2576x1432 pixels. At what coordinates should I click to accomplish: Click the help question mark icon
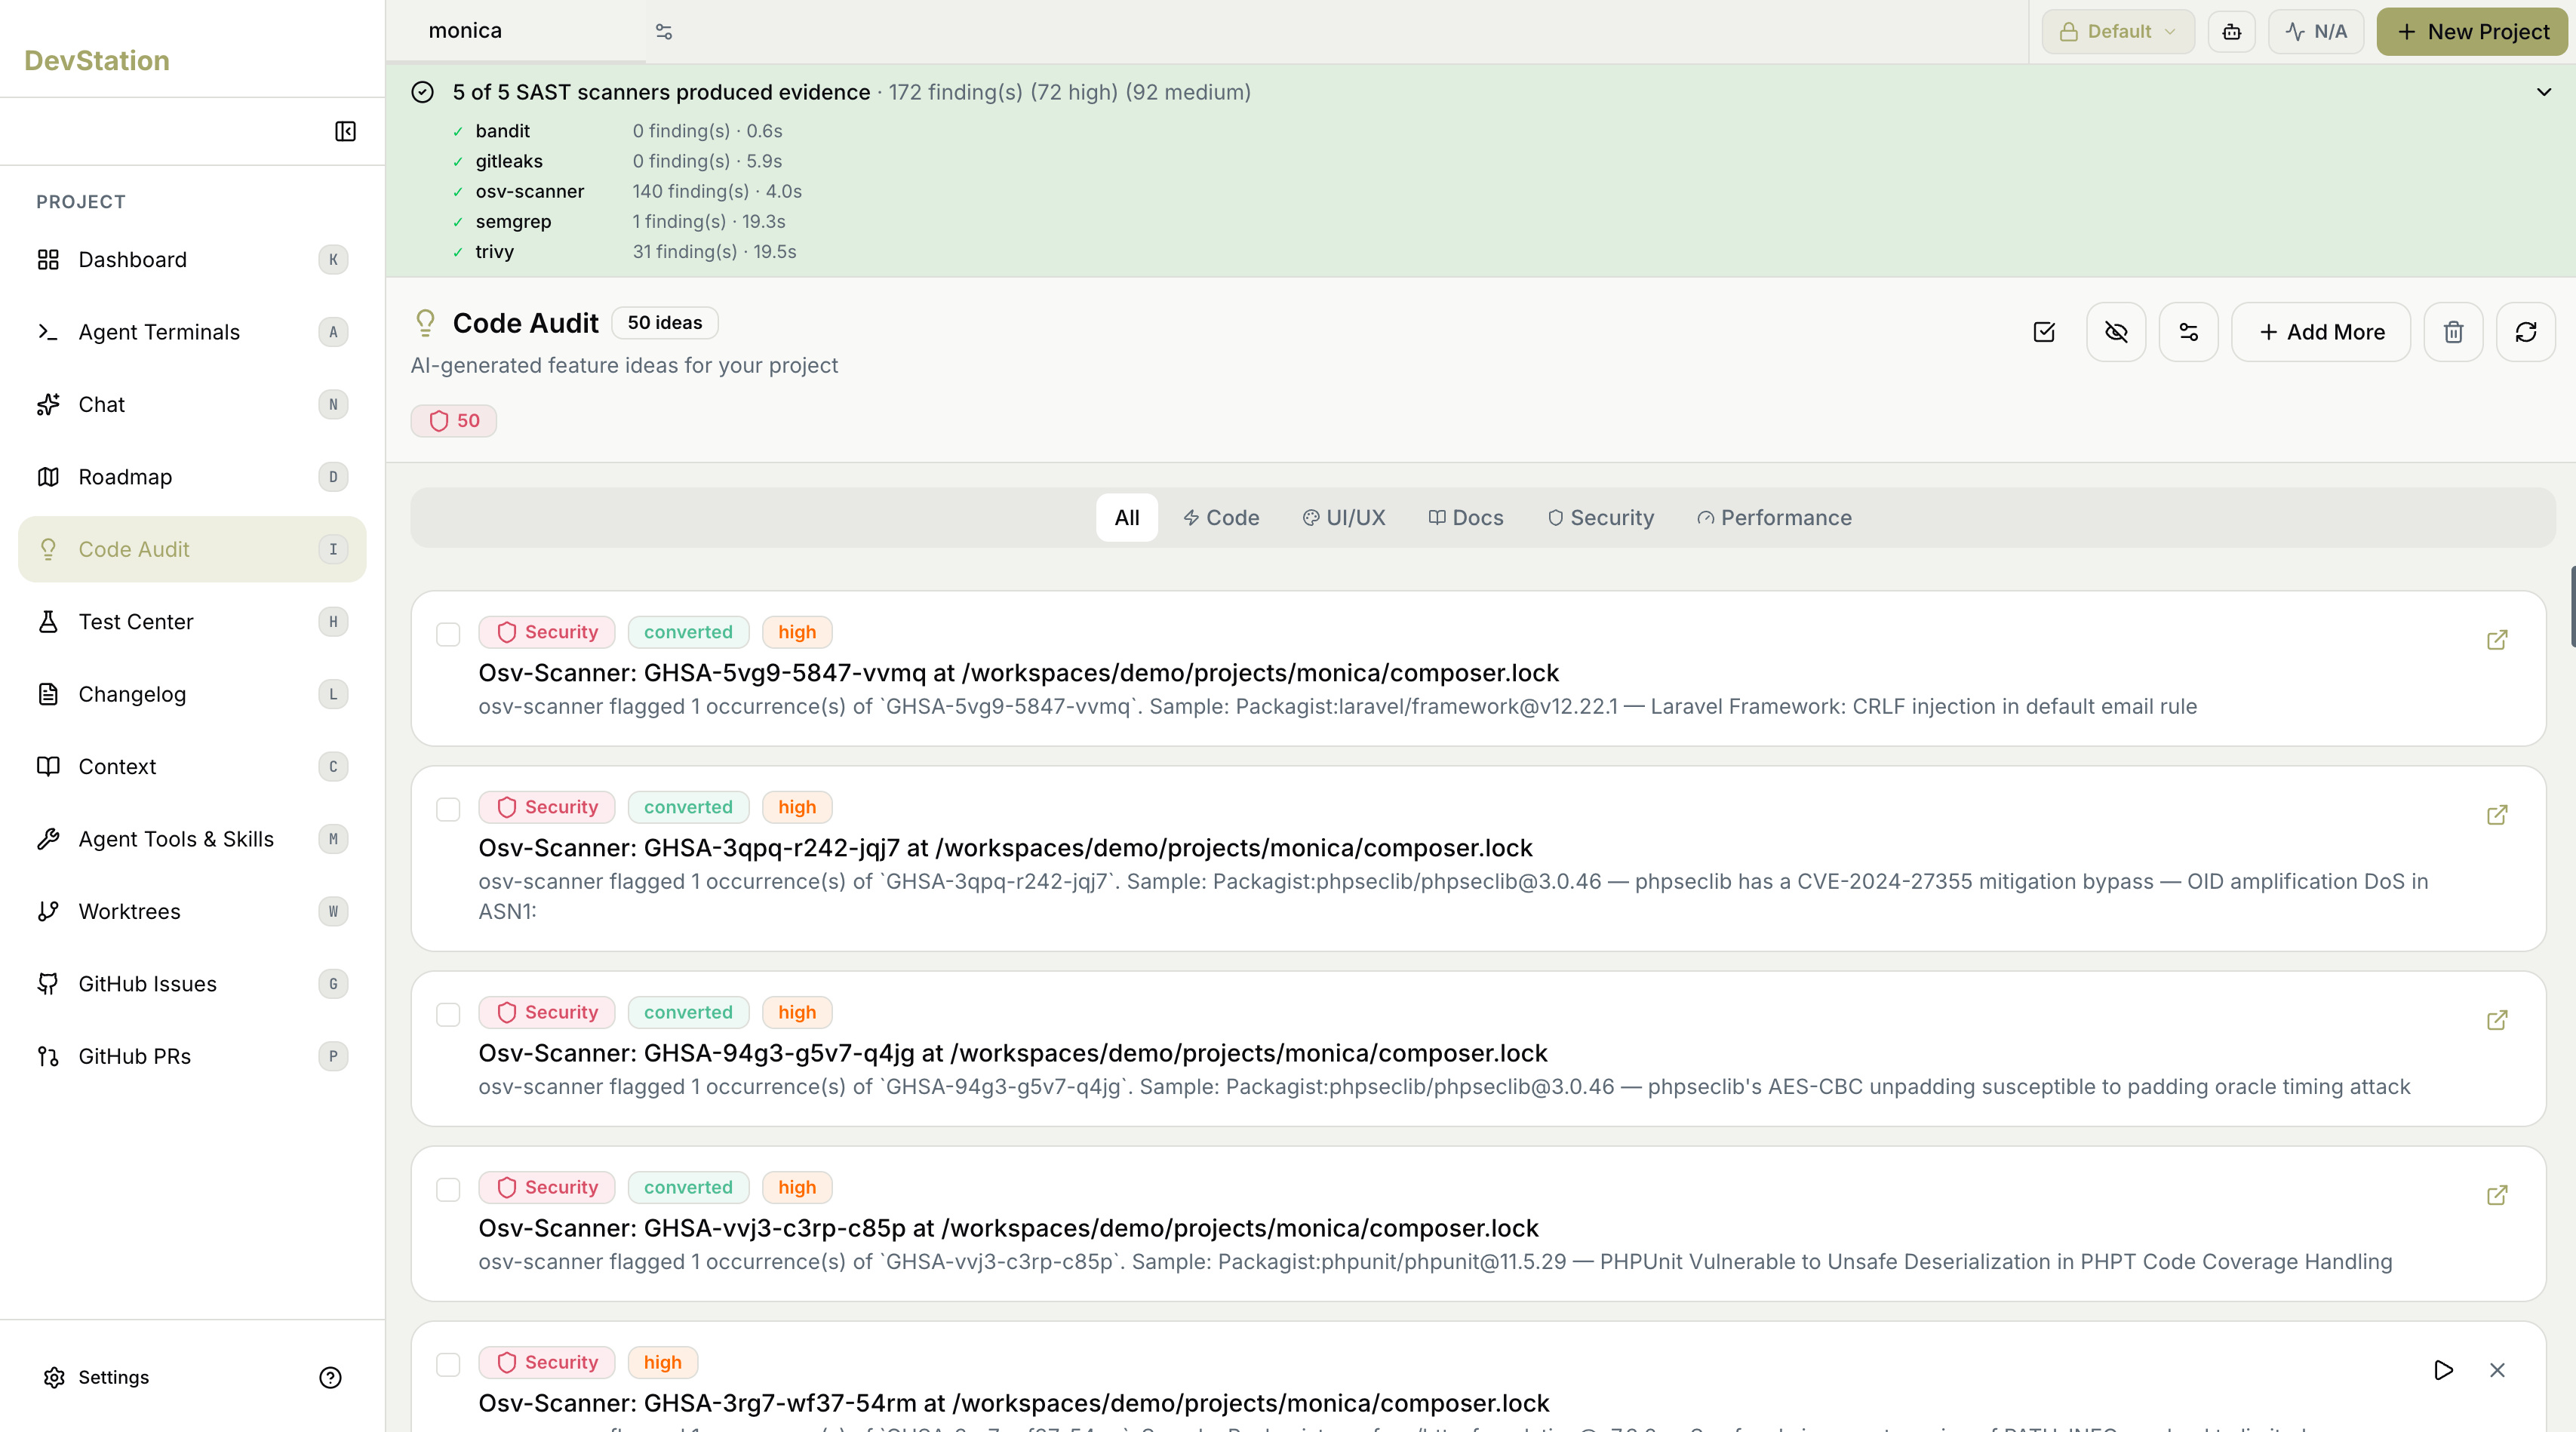point(330,1377)
